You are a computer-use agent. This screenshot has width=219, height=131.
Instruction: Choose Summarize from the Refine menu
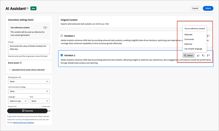tap(189, 39)
